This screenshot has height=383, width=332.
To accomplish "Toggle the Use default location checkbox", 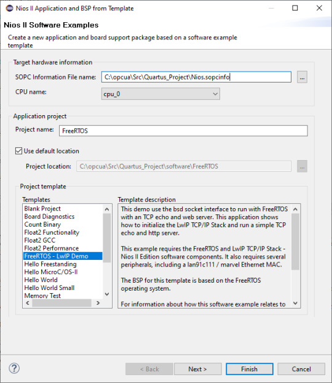I will [x=19, y=151].
